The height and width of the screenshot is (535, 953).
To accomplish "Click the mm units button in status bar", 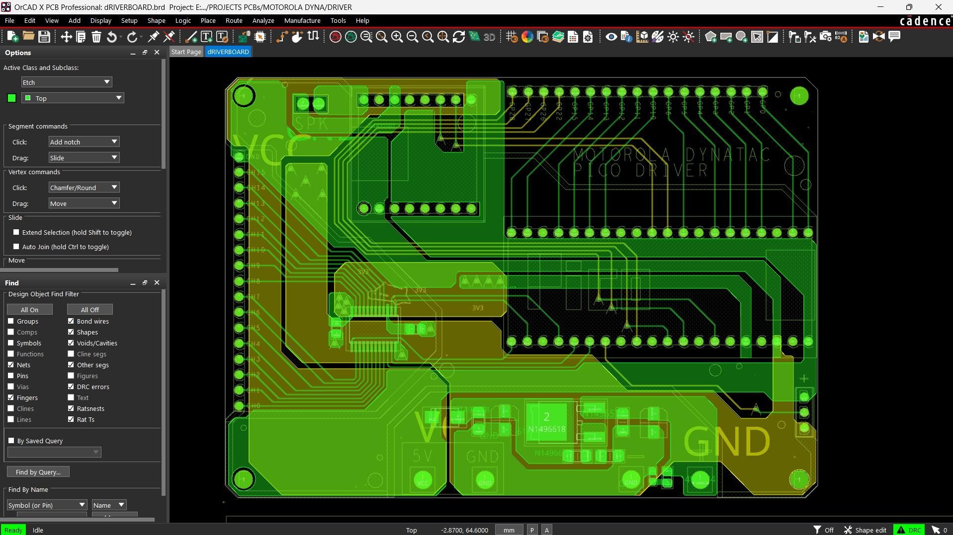I will tap(509, 530).
